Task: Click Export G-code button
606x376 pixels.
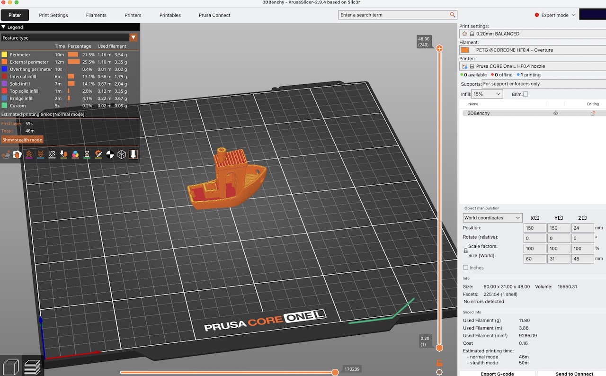Action: 497,373
